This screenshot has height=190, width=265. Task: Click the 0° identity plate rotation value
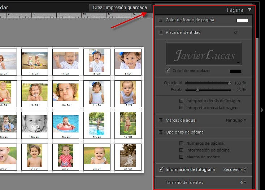[x=236, y=32]
